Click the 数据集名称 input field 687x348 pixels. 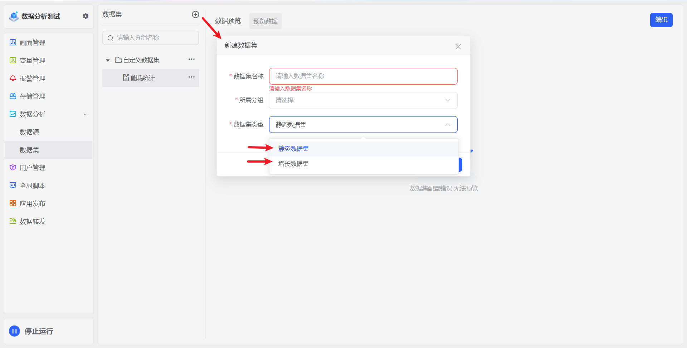point(363,76)
